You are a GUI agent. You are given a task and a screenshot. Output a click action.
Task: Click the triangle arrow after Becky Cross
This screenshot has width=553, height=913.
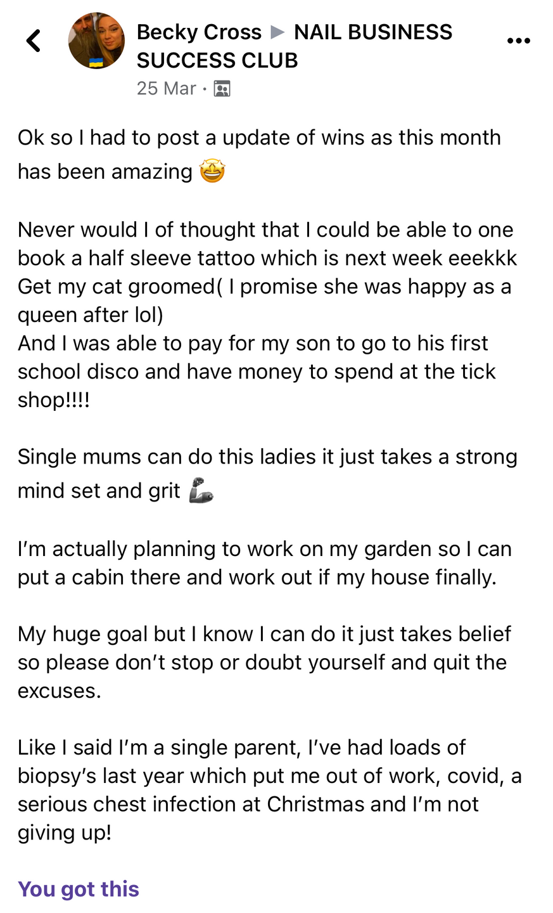(x=277, y=32)
